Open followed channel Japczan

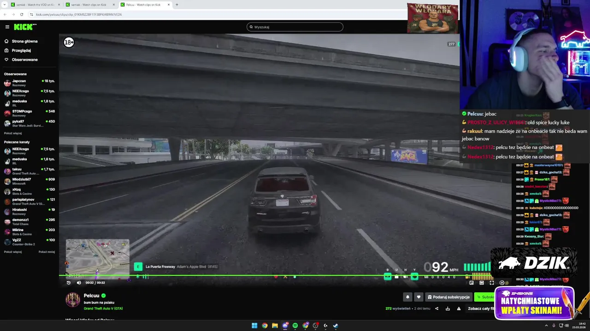[29, 83]
